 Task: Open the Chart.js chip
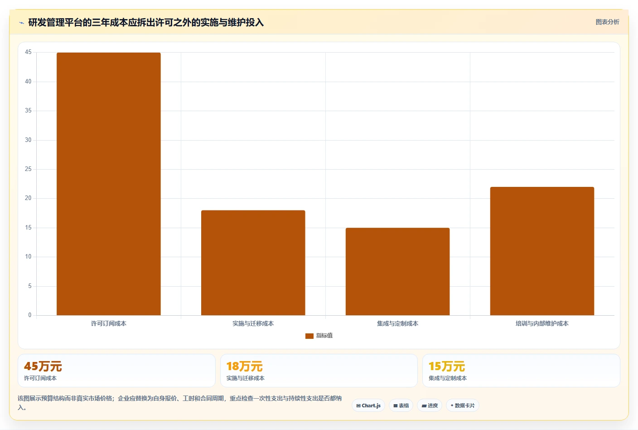(x=368, y=406)
